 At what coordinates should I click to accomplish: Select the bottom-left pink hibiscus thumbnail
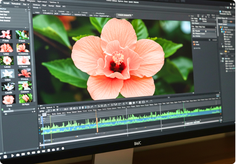click(9, 99)
